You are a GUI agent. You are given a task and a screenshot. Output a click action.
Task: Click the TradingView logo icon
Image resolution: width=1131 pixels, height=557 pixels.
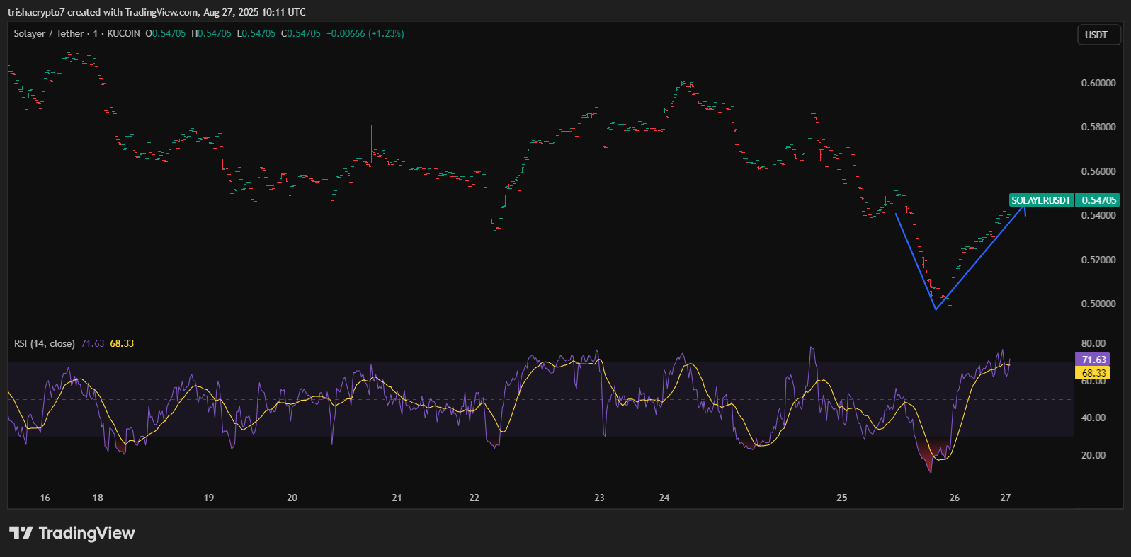click(21, 533)
